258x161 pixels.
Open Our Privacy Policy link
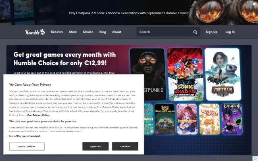(x=38, y=115)
